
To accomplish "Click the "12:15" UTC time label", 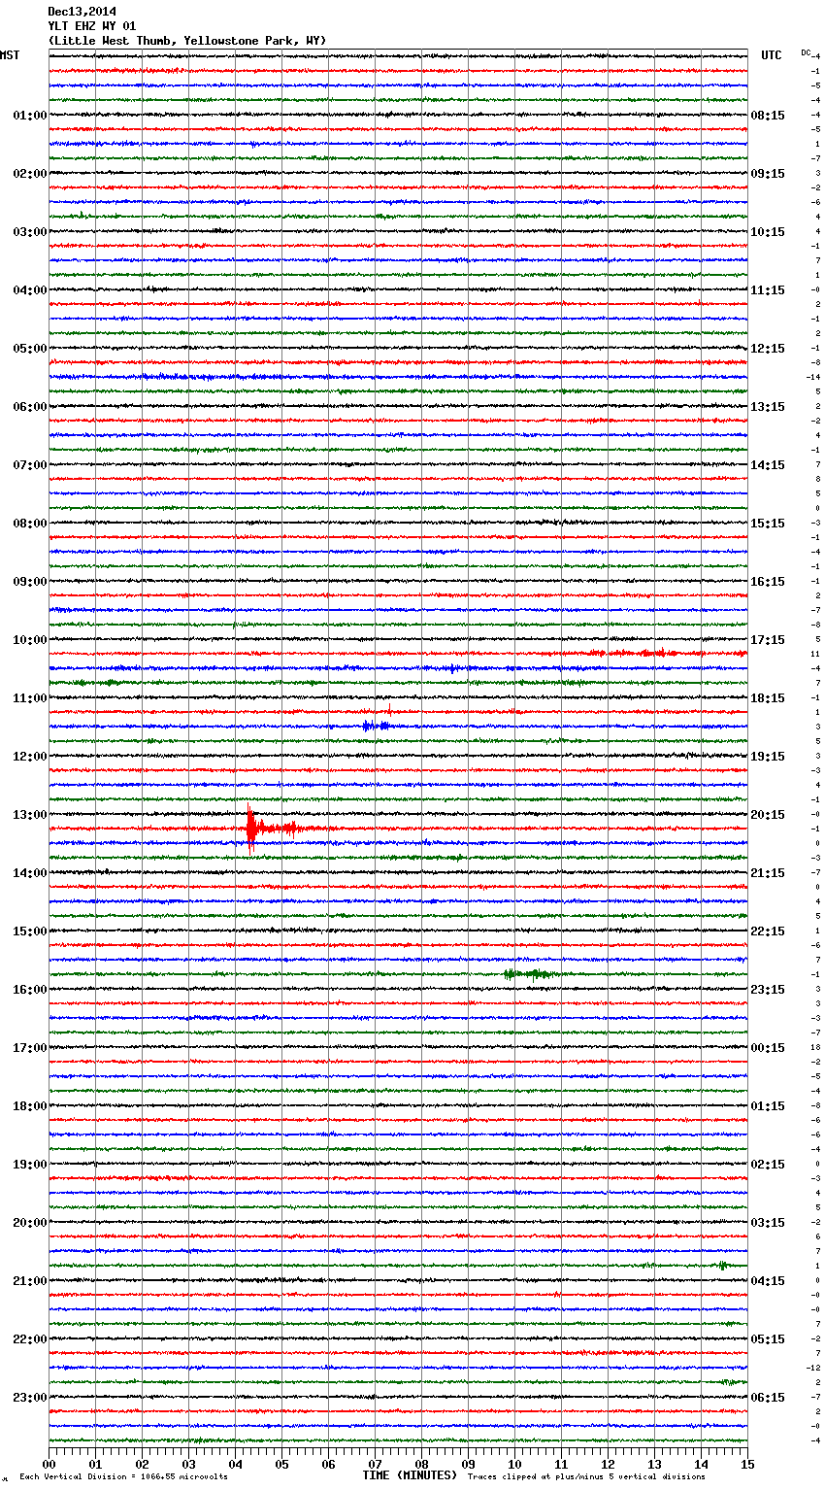I will 768,349.
